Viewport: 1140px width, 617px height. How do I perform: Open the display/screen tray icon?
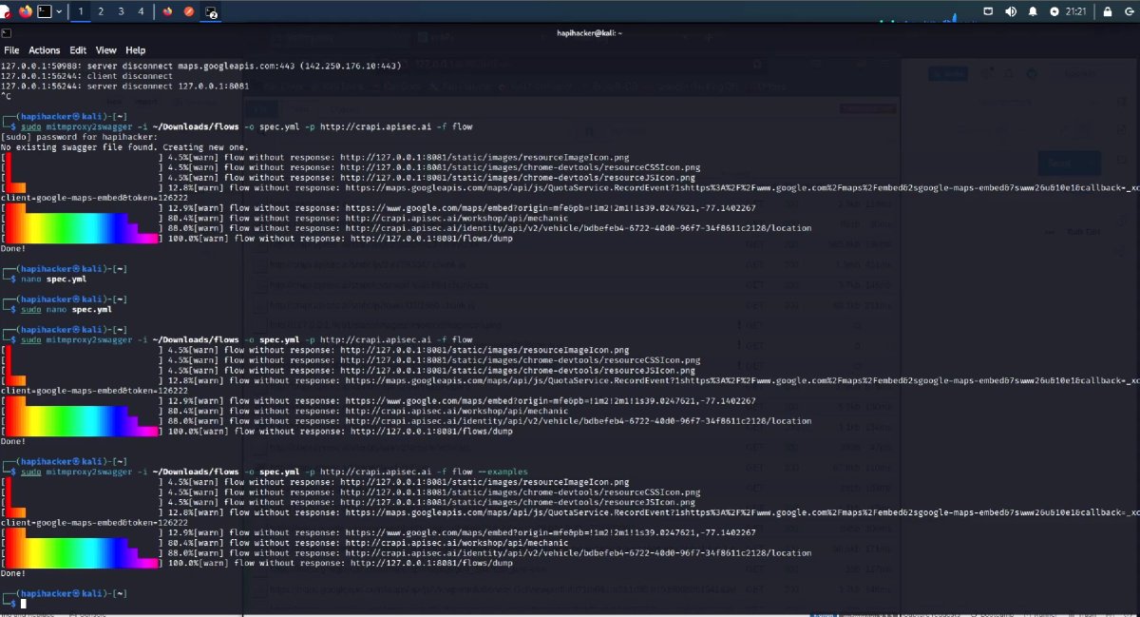988,11
